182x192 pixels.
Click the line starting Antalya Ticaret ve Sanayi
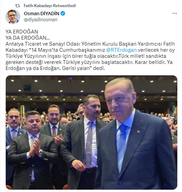(x=90, y=44)
